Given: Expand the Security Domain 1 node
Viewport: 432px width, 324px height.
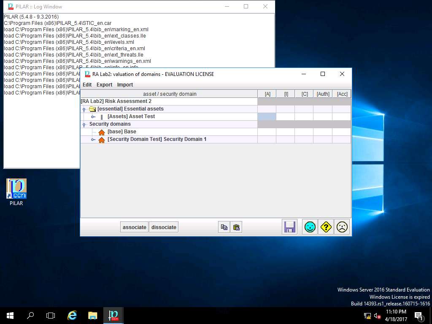Looking at the screenshot, I should pyautogui.click(x=93, y=140).
